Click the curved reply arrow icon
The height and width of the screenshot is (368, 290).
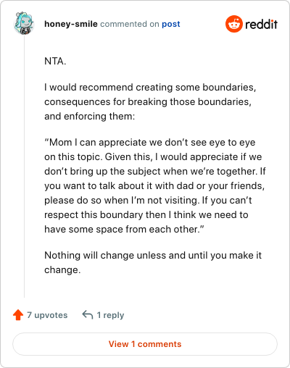click(x=88, y=315)
